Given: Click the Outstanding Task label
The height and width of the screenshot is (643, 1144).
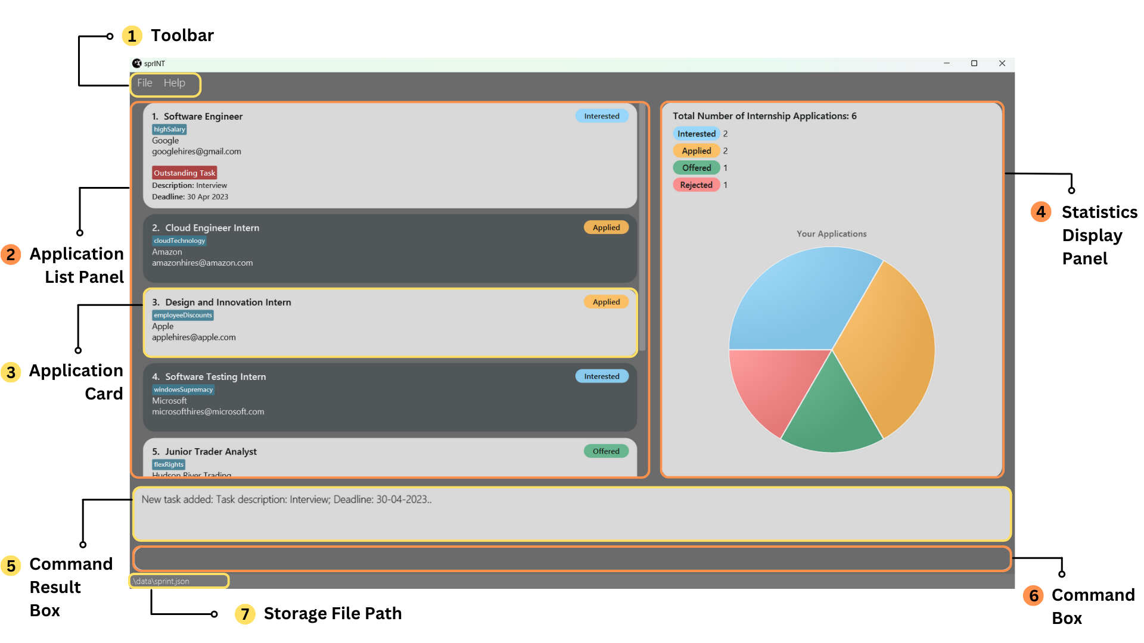Looking at the screenshot, I should pos(184,173).
